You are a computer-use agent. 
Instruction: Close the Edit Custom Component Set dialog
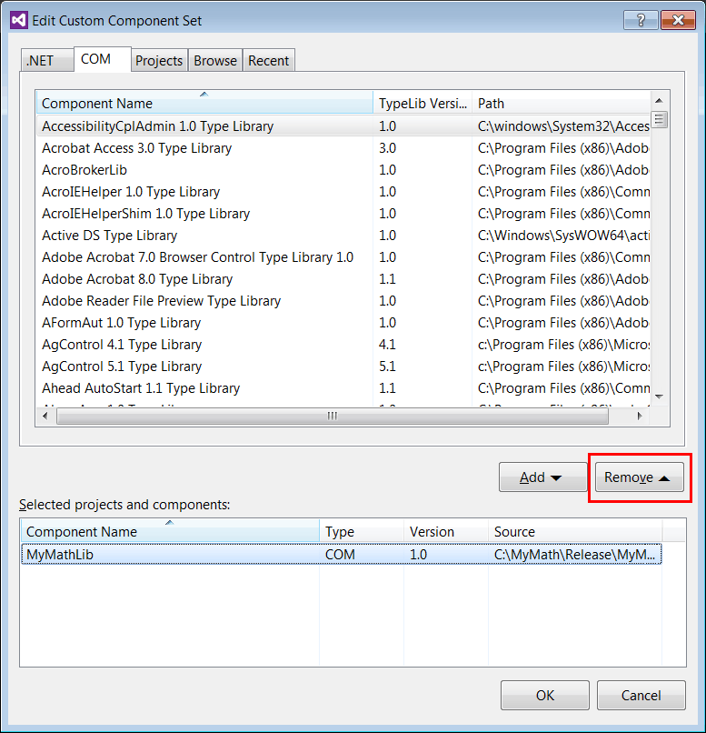click(x=678, y=20)
